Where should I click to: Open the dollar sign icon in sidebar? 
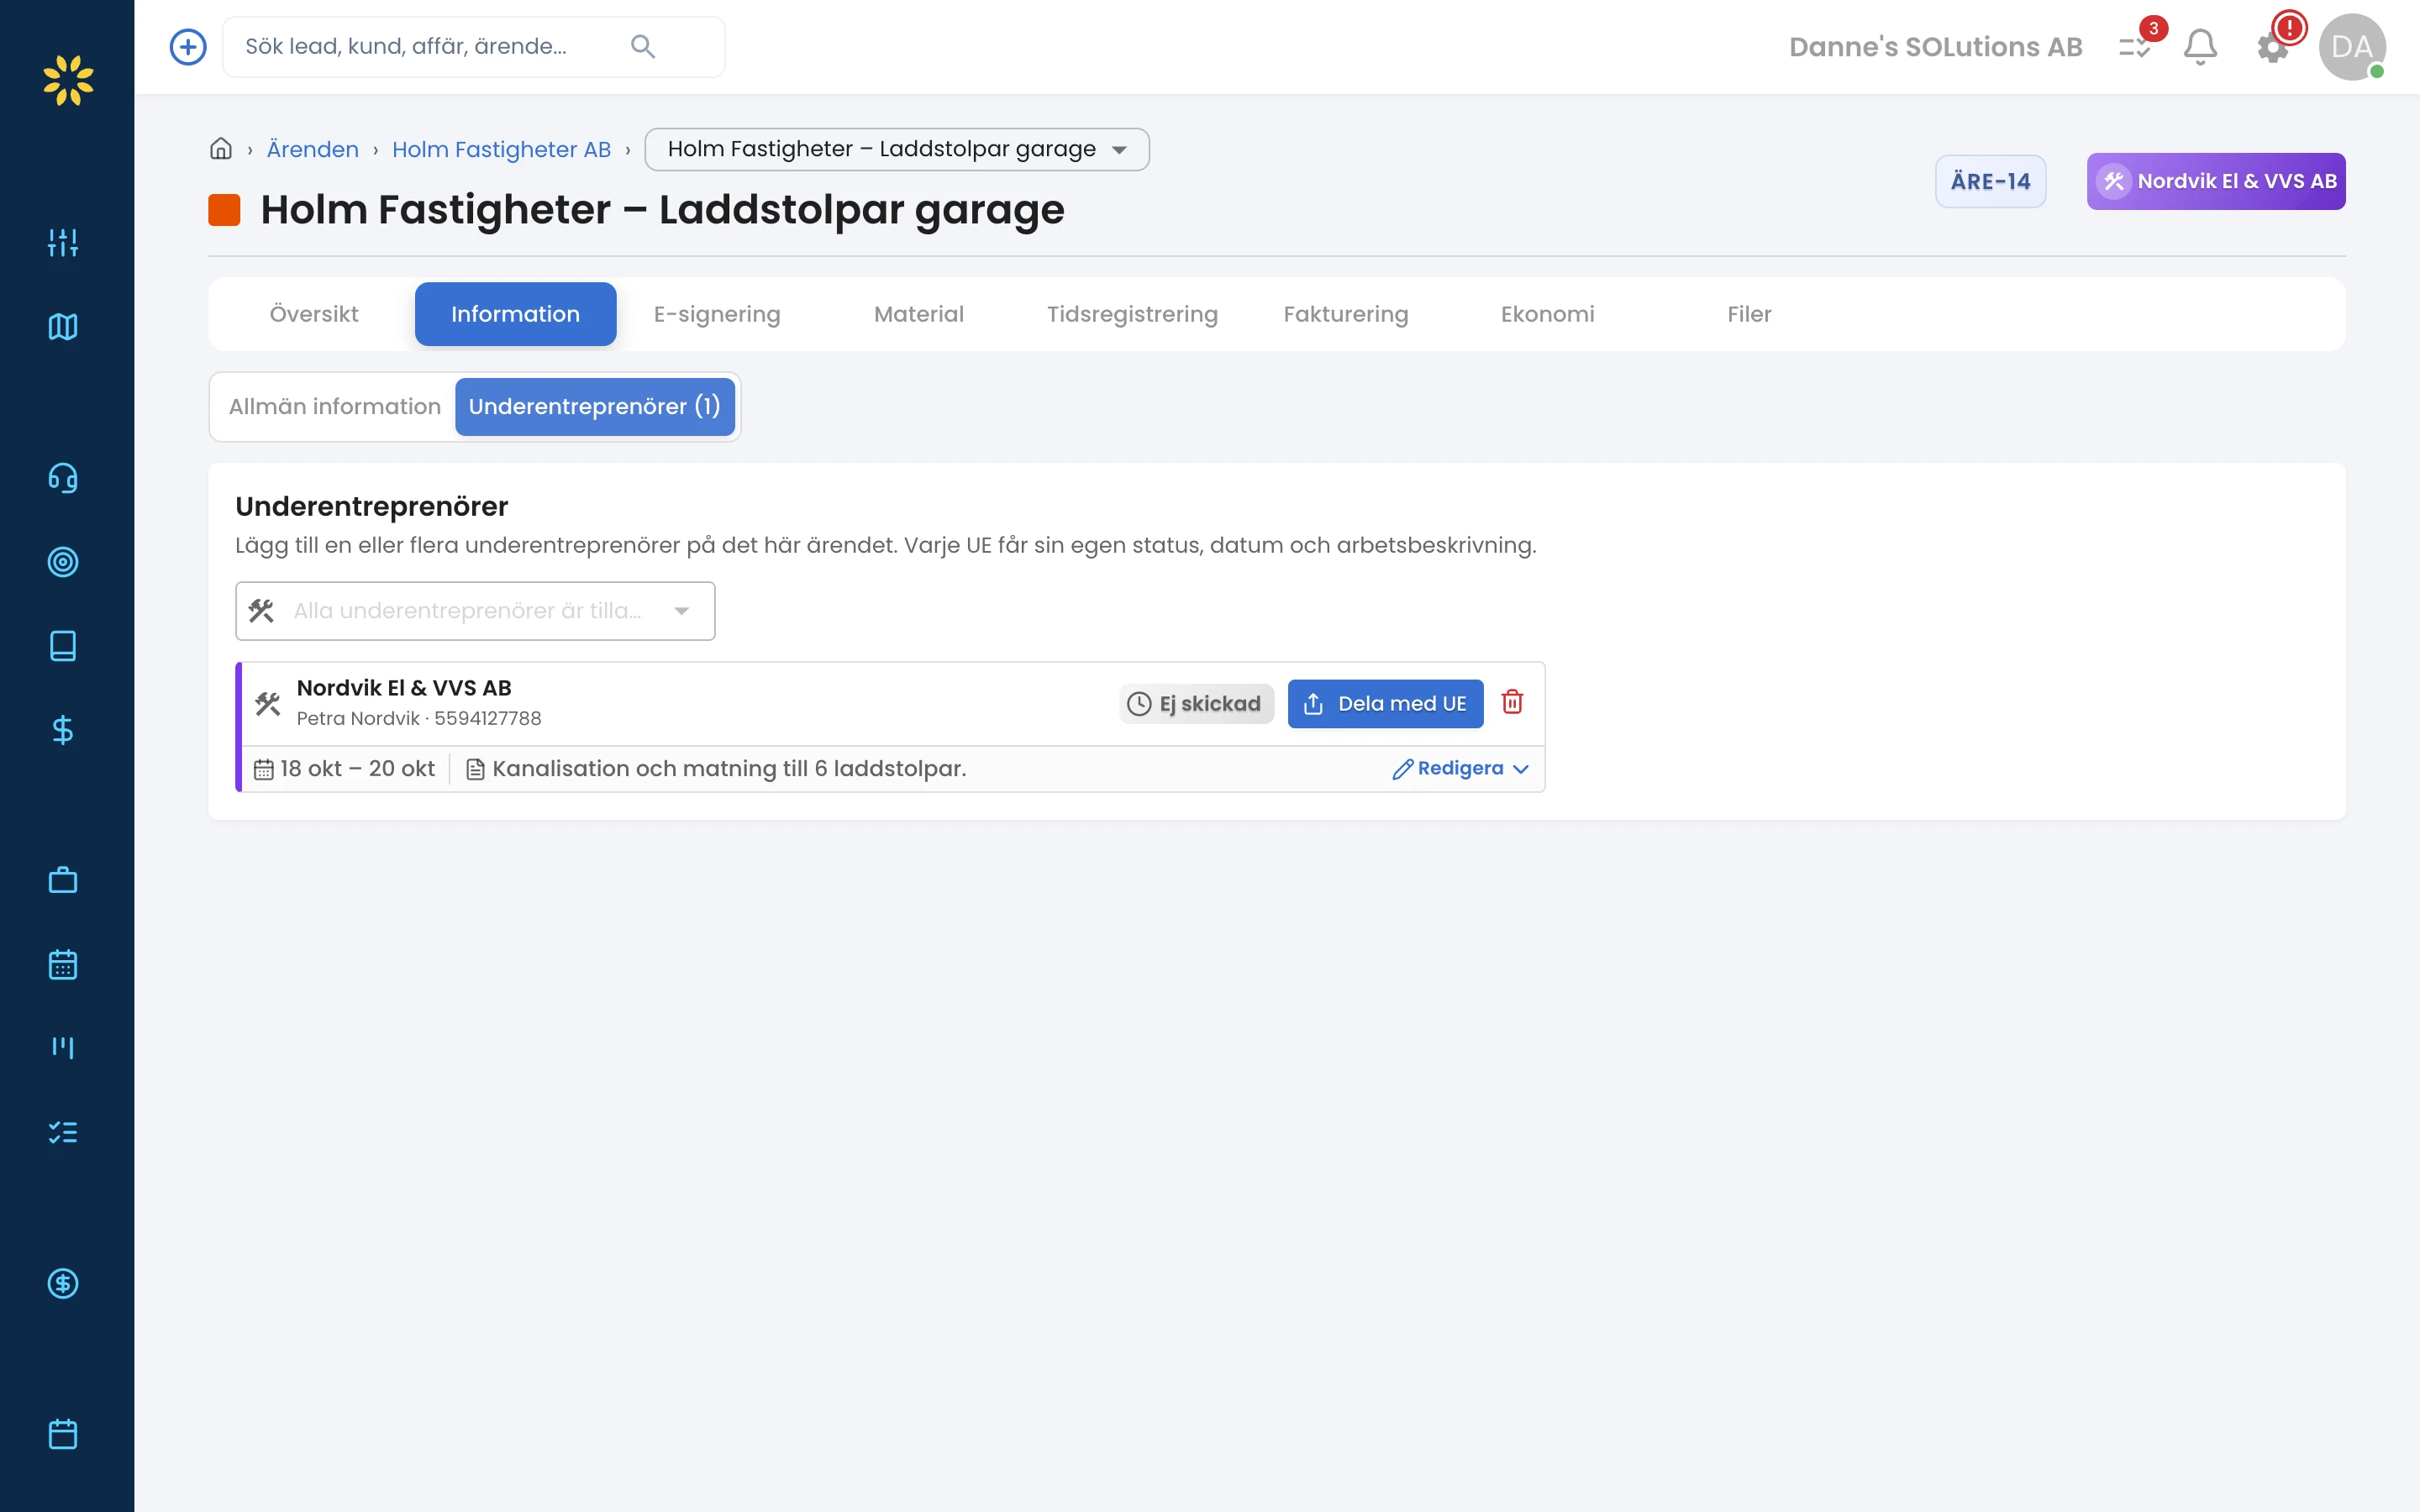click(x=63, y=730)
